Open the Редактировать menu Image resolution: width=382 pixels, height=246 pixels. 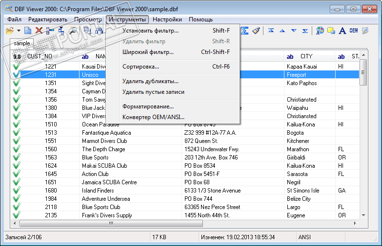(48, 19)
